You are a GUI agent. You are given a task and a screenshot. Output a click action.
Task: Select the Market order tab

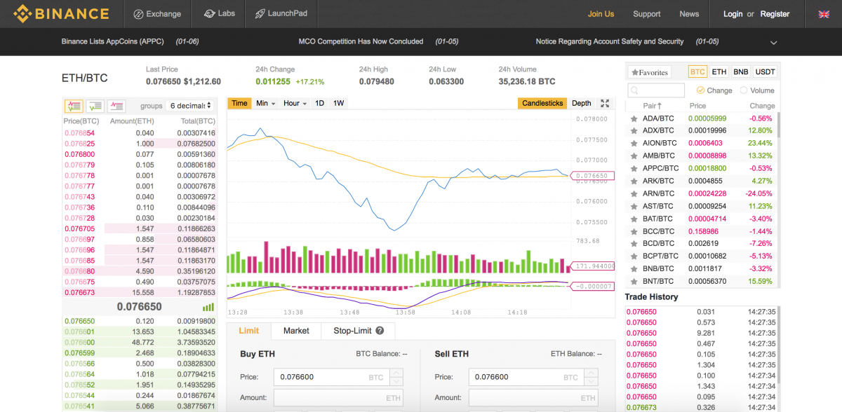click(x=296, y=331)
